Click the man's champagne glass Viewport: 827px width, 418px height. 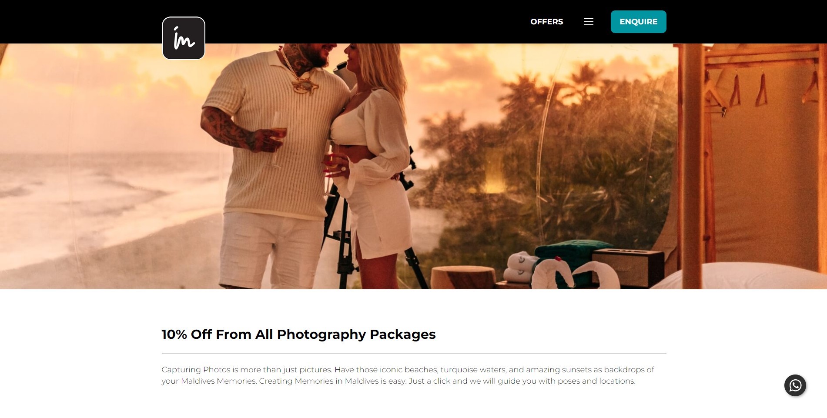[x=277, y=138]
